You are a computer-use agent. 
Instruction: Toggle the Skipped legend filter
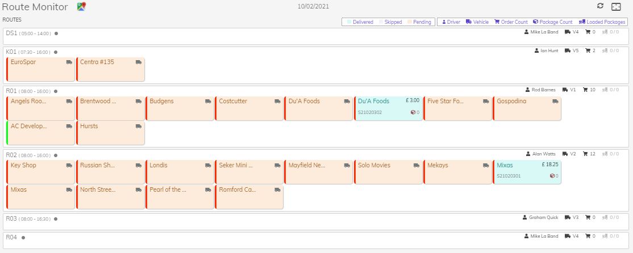tap(389, 22)
